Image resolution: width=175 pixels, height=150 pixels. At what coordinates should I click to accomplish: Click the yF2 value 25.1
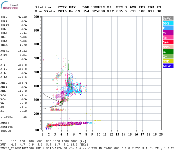23,95
